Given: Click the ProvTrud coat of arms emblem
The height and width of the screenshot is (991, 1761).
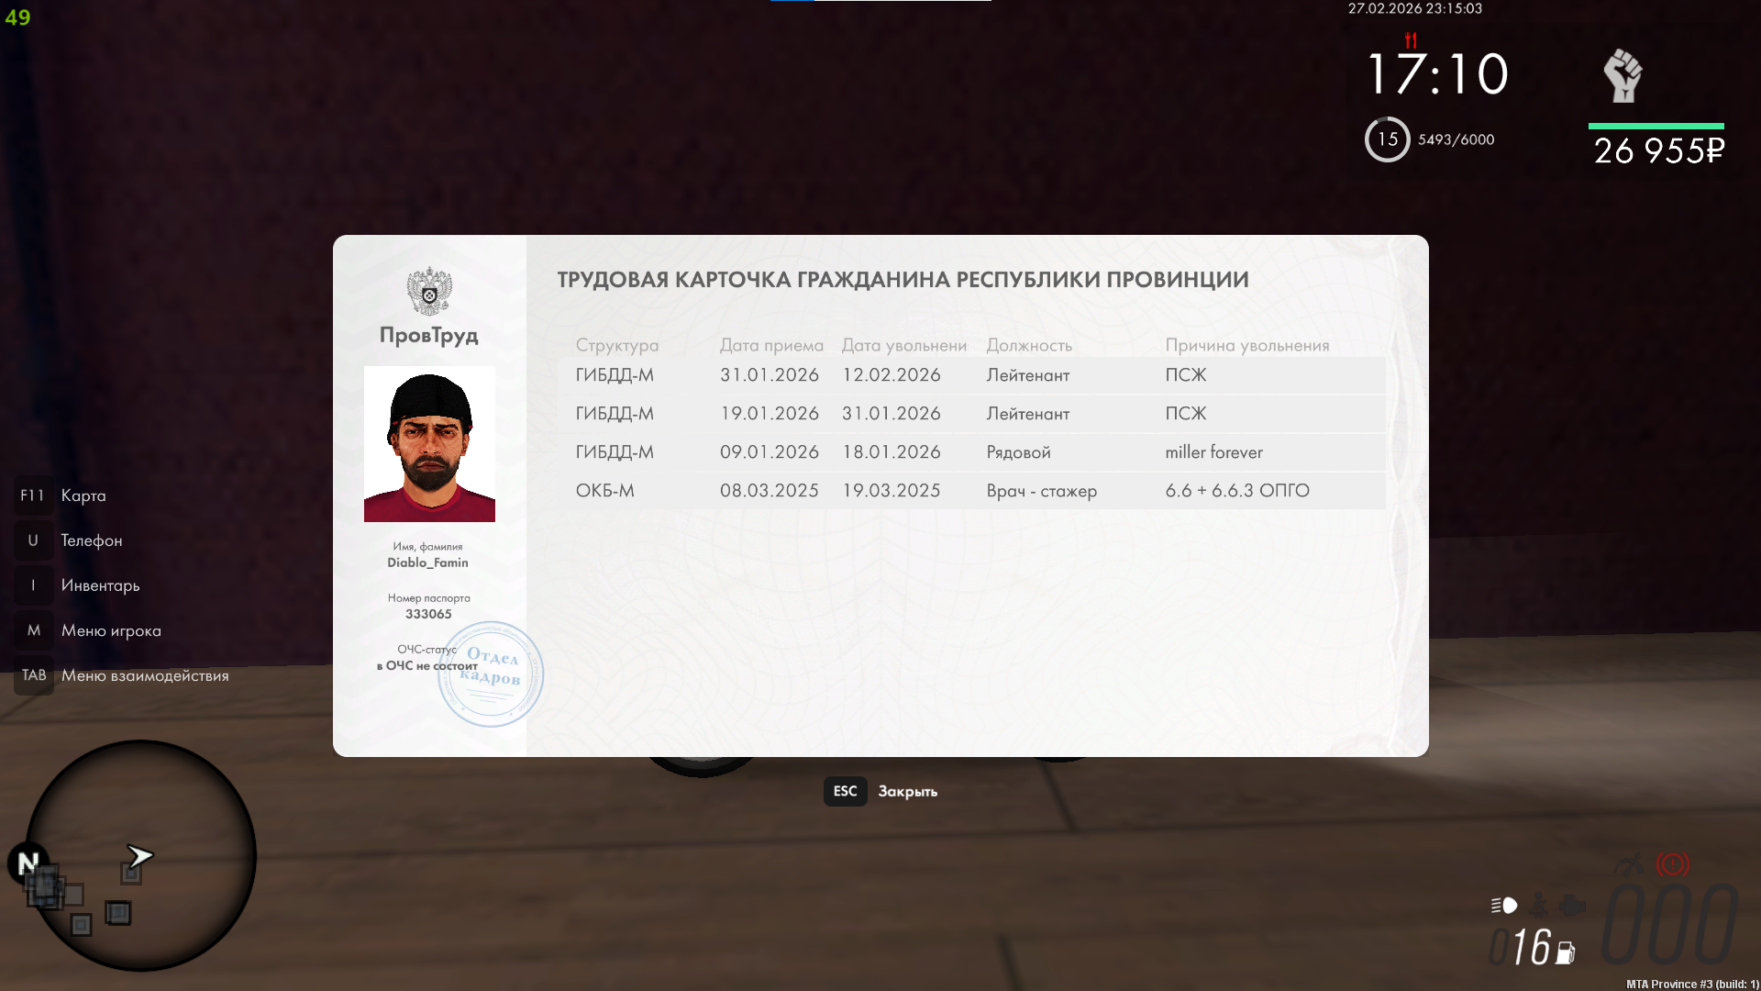Looking at the screenshot, I should click(429, 292).
